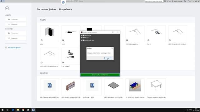The height and width of the screenshot is (112, 200).
Task: Click the shopping cart icon in title bar
Action: click(185, 1)
